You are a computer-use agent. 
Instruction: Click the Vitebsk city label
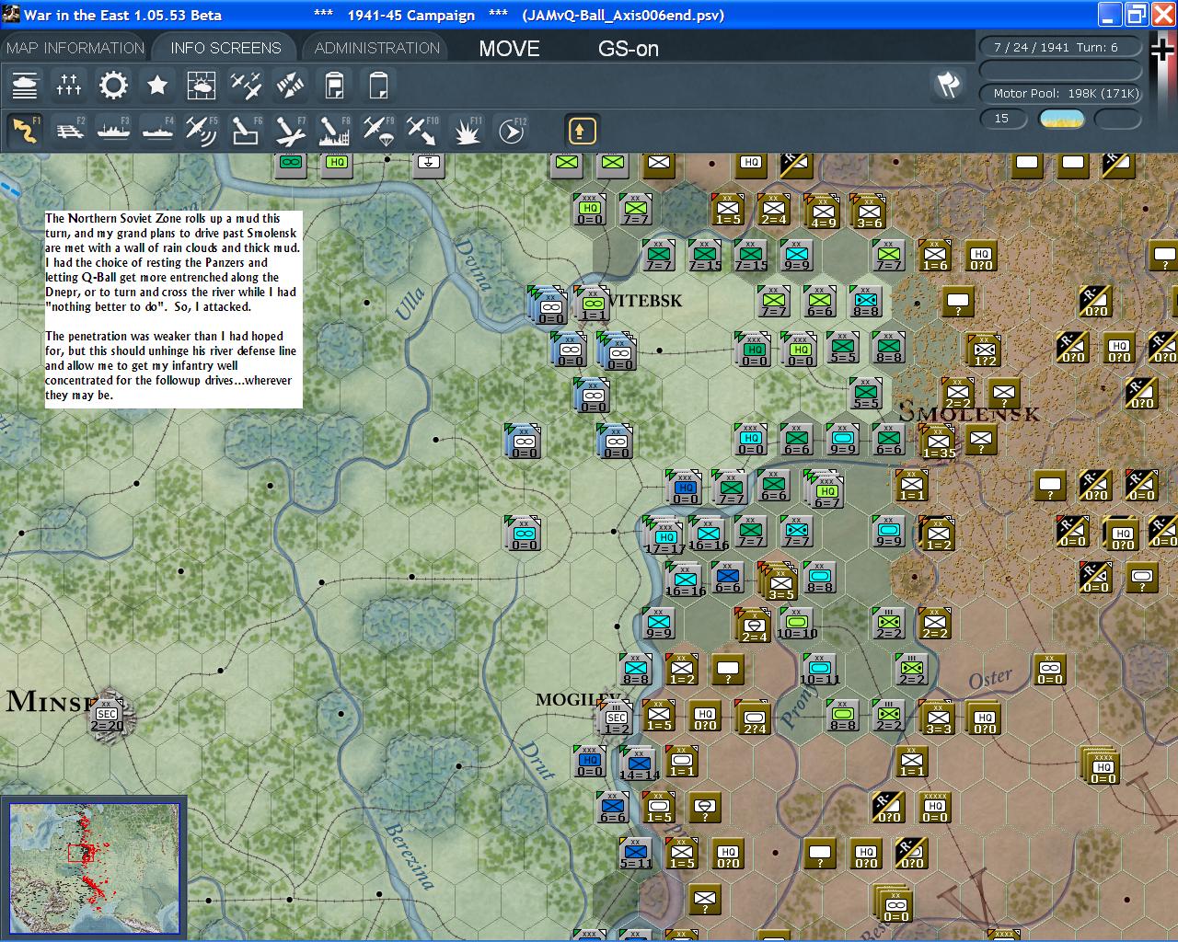tap(644, 301)
